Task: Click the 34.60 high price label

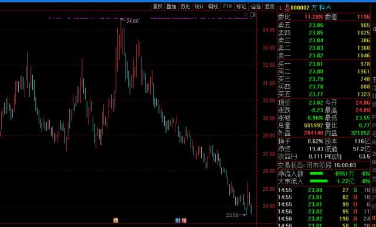Action: pos(133,21)
